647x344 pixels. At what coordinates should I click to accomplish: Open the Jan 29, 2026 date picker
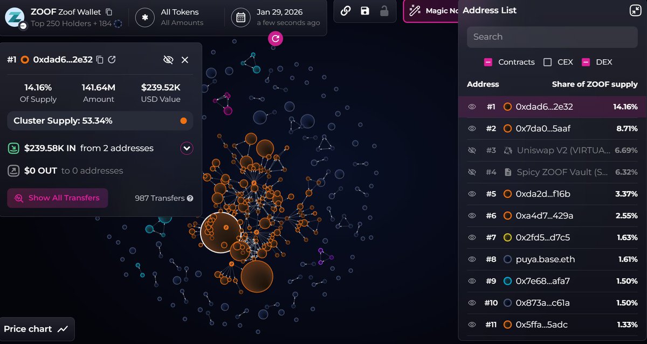(x=276, y=17)
